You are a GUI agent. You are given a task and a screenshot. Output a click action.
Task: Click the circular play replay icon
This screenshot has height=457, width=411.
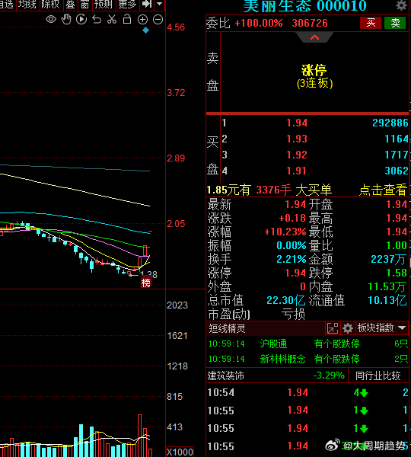pos(81,20)
